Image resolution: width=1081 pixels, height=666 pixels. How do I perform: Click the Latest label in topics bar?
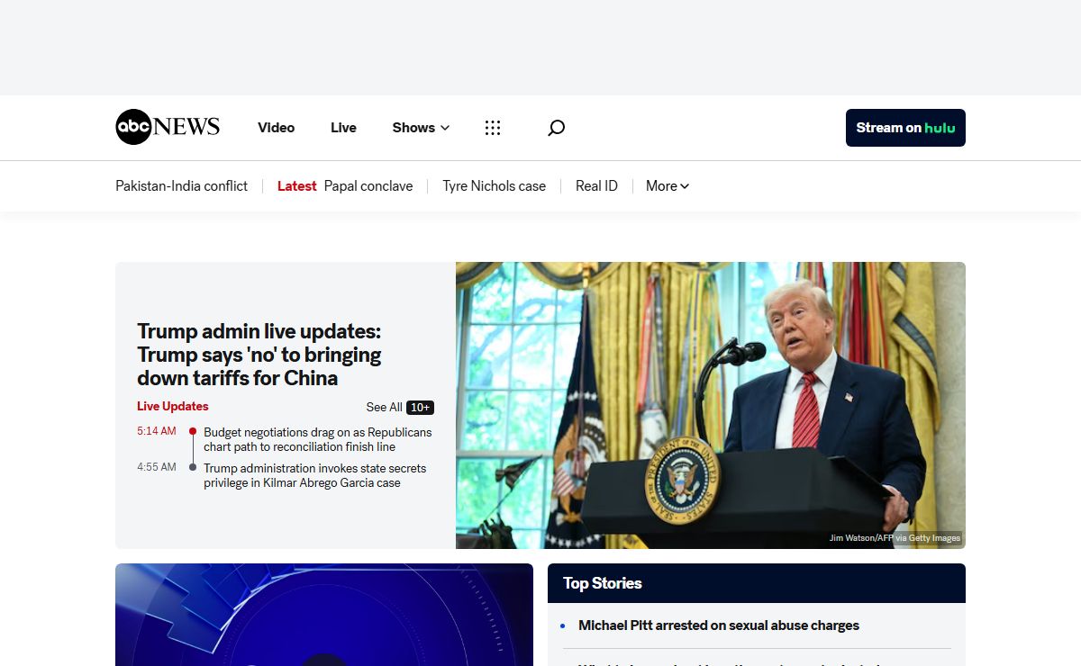coord(296,186)
